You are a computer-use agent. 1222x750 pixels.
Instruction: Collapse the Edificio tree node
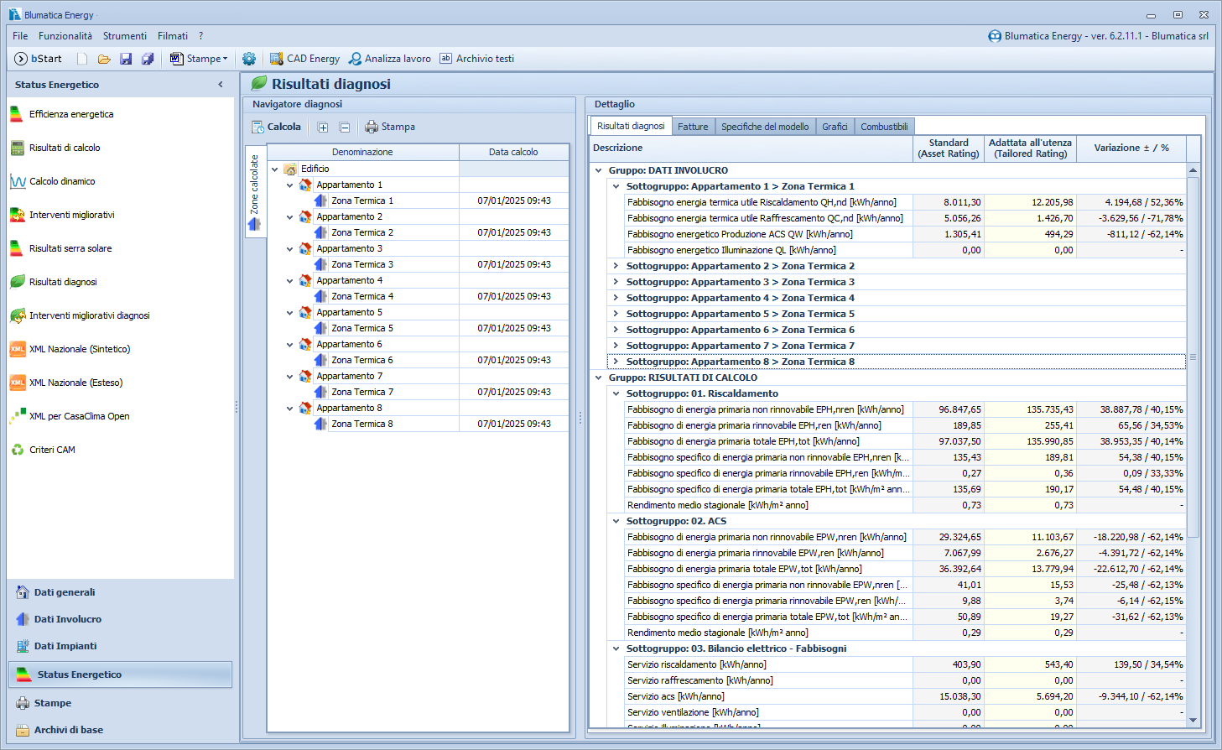click(x=274, y=169)
